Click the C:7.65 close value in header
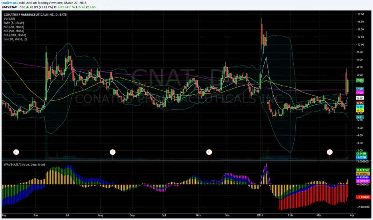373x220 pixels. pyautogui.click(x=91, y=7)
